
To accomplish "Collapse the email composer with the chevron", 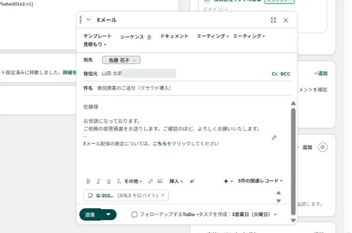I will coord(88,20).
